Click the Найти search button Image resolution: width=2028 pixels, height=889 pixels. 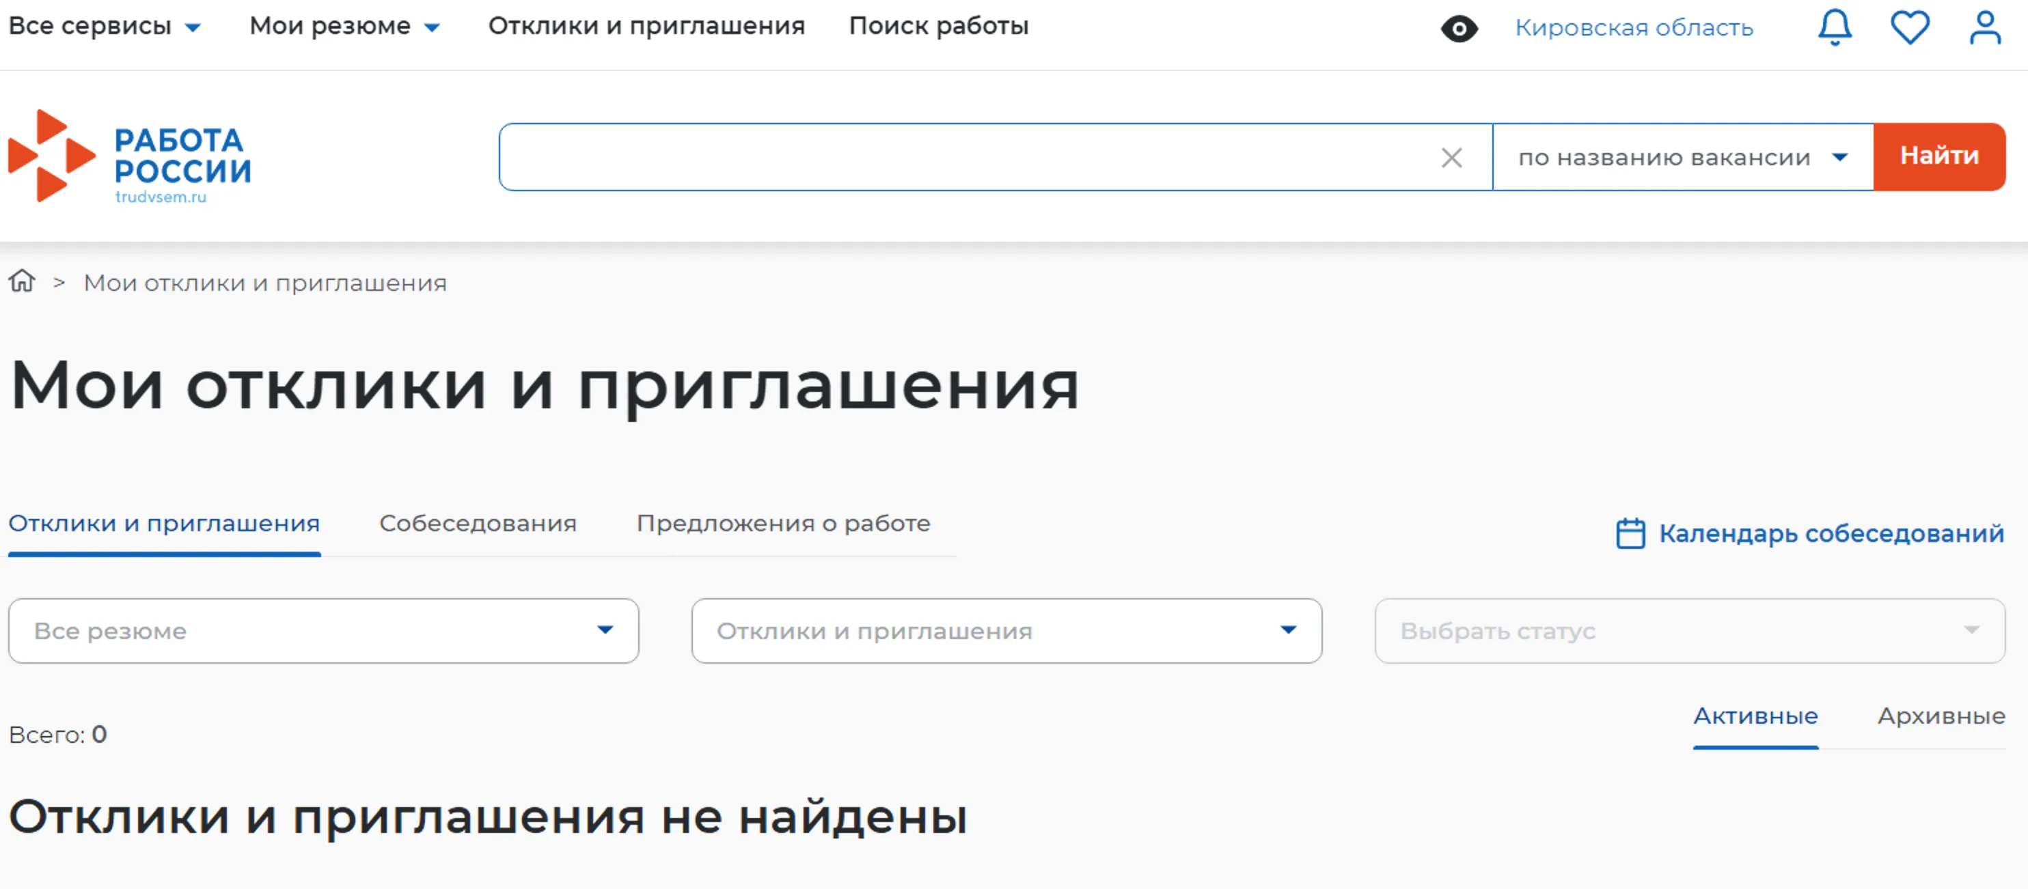pos(1939,156)
